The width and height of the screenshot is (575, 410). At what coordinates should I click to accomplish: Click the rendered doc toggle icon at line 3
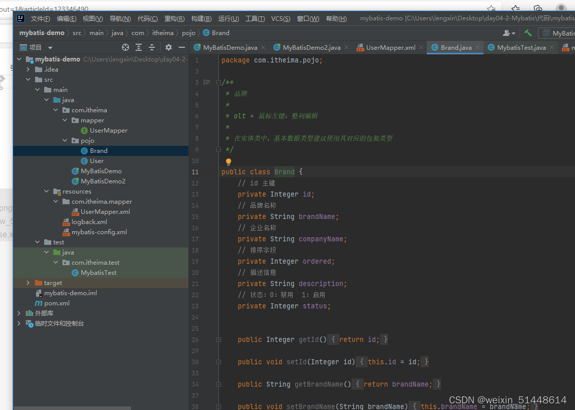click(x=207, y=82)
